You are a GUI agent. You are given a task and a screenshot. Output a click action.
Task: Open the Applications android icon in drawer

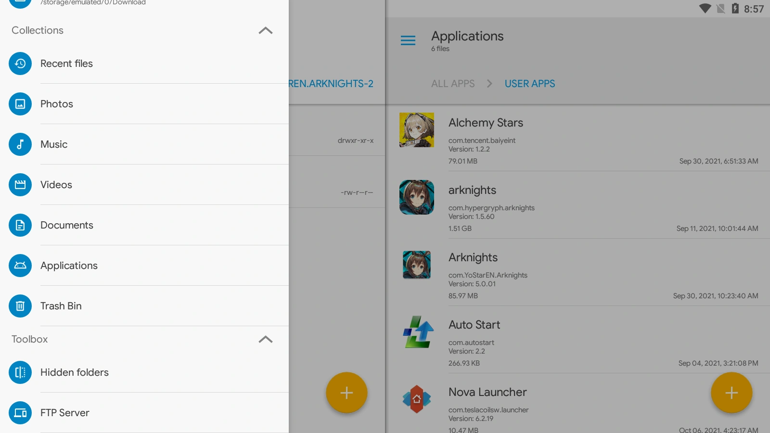tap(20, 266)
